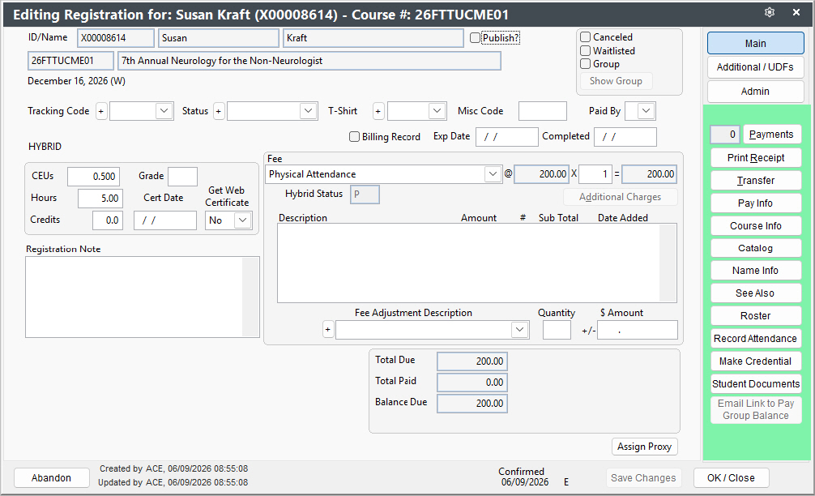The width and height of the screenshot is (815, 496).
Task: Click the charges list scrollbar
Action: [x=668, y=263]
